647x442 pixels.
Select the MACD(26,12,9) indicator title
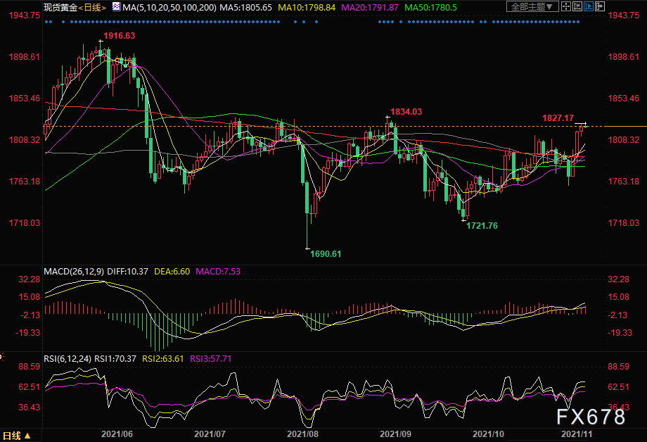coord(73,272)
